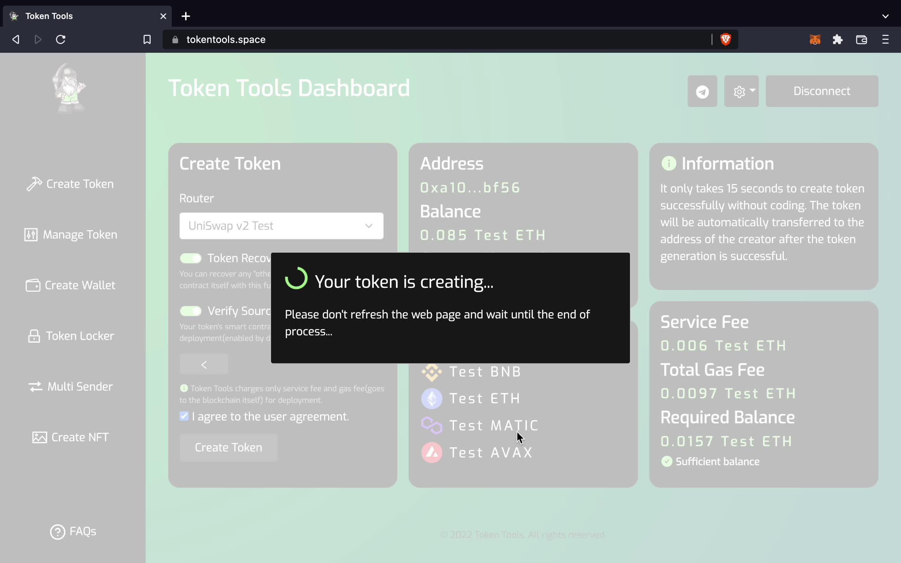Toggle the Verify Source switch
Image resolution: width=901 pixels, height=563 pixels.
(x=190, y=311)
